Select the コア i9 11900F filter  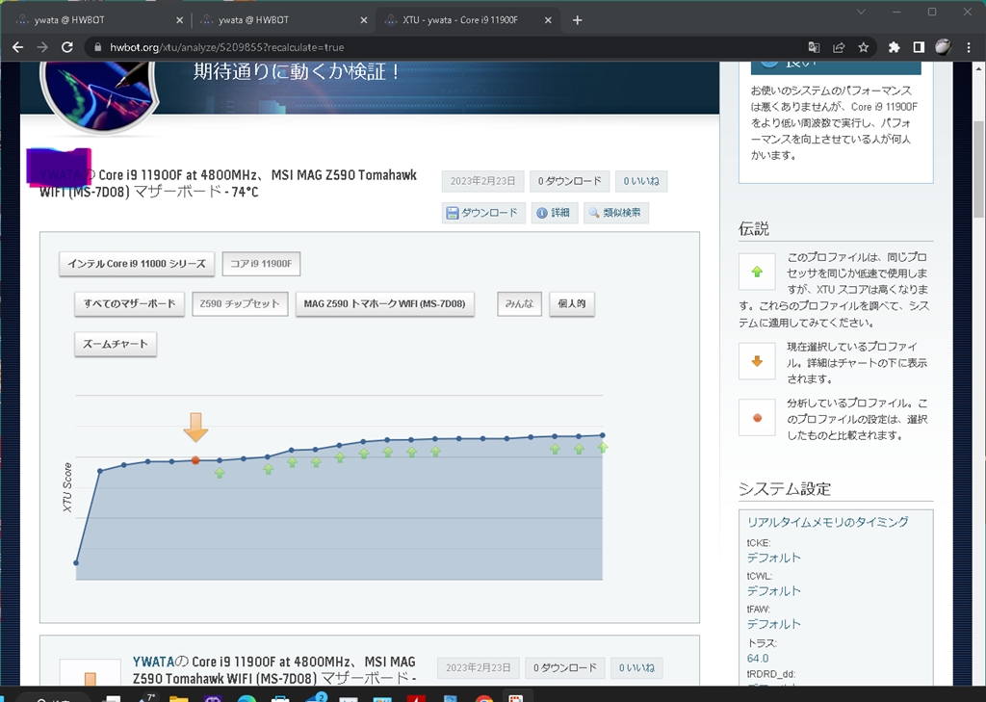coord(261,264)
